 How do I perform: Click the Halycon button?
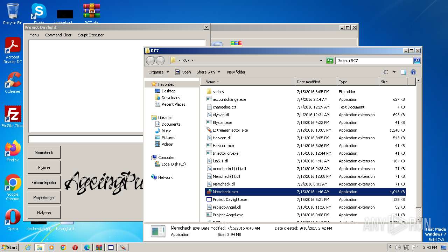(44, 213)
